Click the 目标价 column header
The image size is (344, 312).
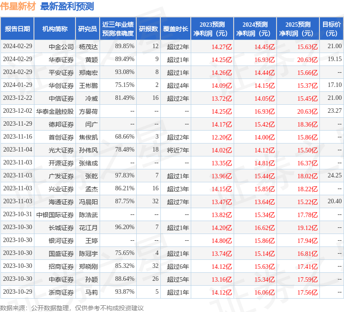point(331,29)
